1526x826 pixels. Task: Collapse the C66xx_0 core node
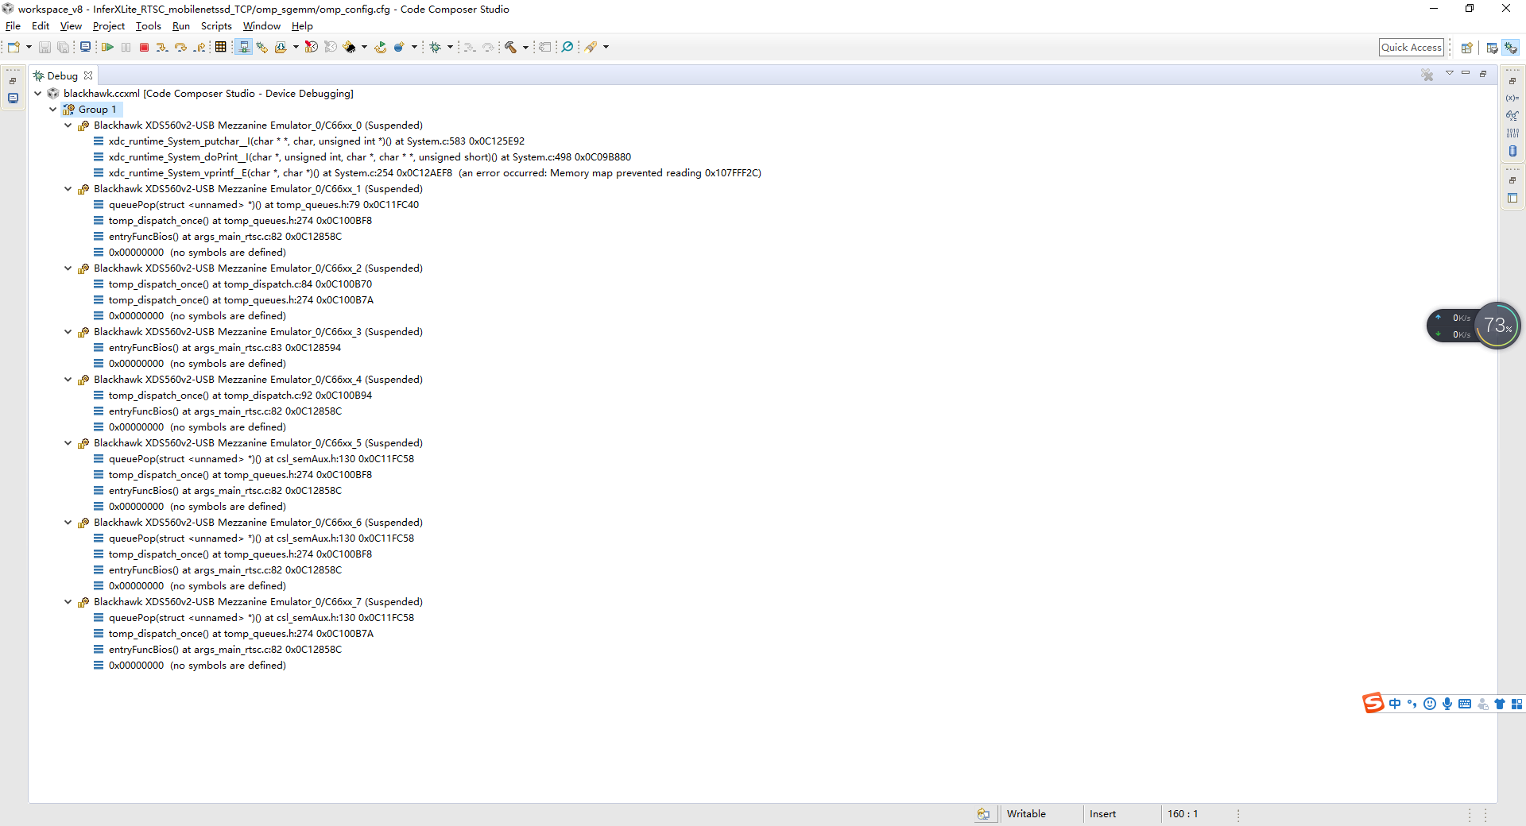tap(68, 125)
